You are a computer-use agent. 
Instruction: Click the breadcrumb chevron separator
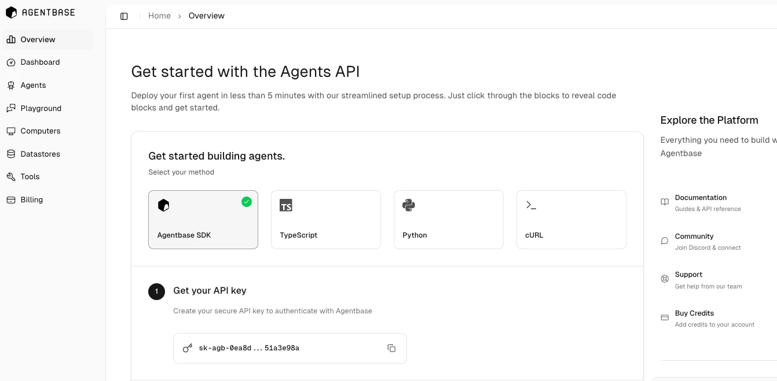coord(179,16)
